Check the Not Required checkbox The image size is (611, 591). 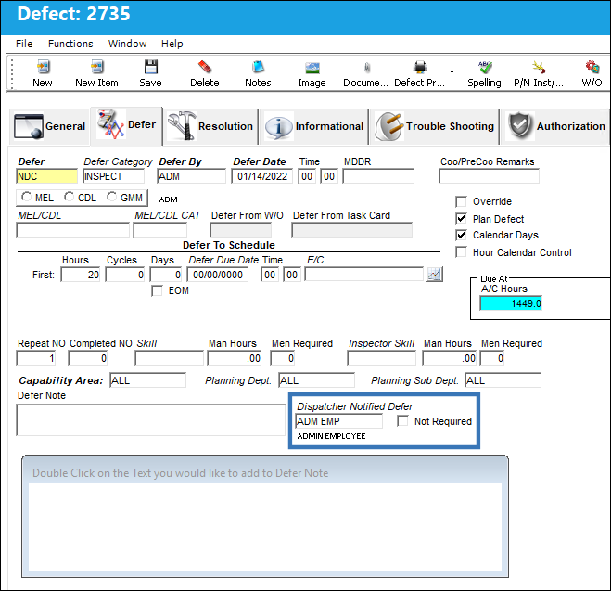(402, 421)
